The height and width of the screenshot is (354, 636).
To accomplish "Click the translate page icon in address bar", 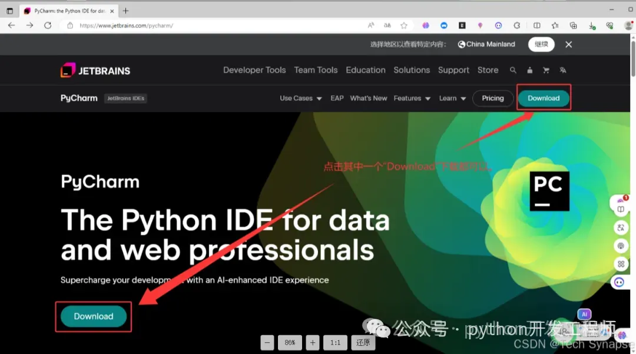I will click(387, 25).
